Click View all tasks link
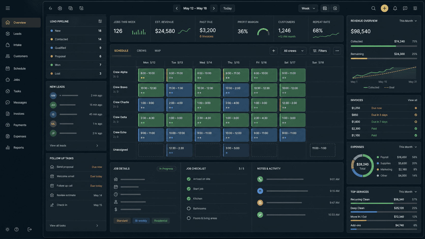This screenshot has height=239, width=425. [58, 226]
